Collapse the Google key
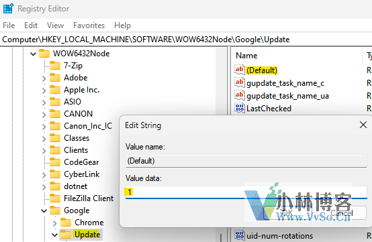 tap(44, 210)
